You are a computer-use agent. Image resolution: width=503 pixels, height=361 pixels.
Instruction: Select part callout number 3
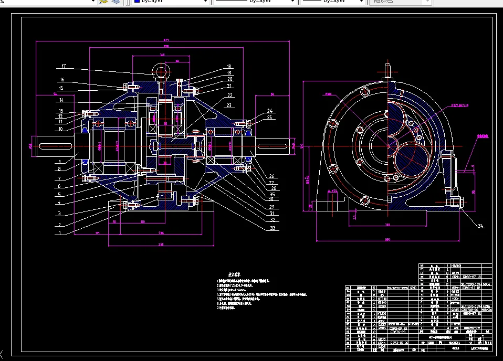click(x=59, y=213)
